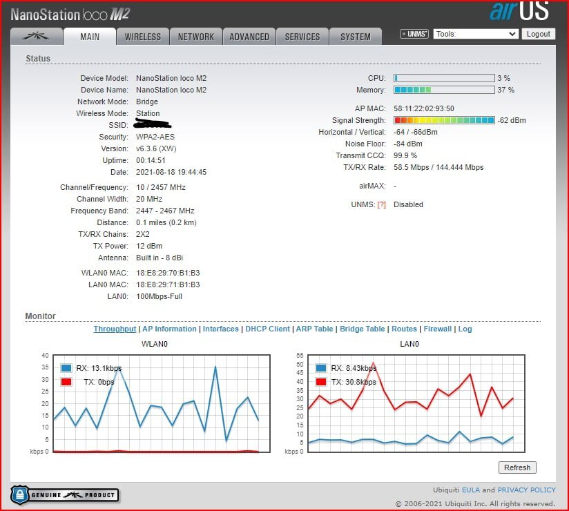Open the Ubiquiti EULA link

click(x=471, y=490)
